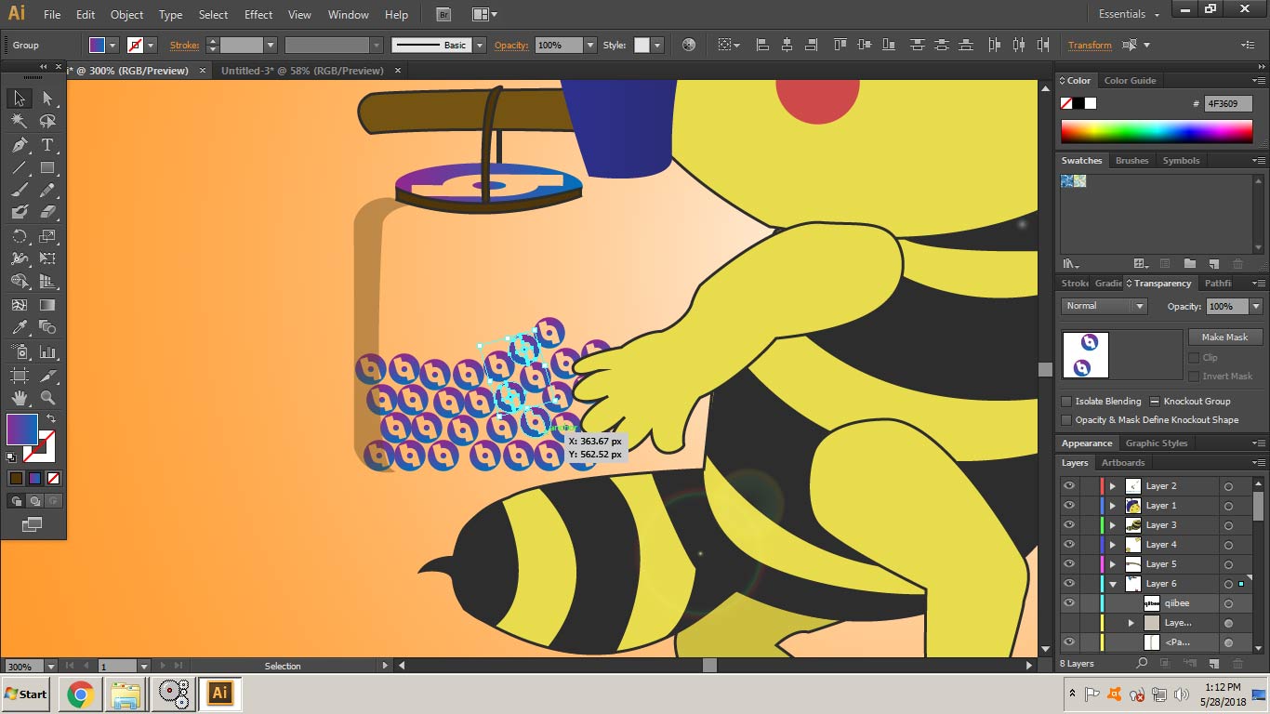Click the Locate Object magnifier in Layers panel

1142,663
